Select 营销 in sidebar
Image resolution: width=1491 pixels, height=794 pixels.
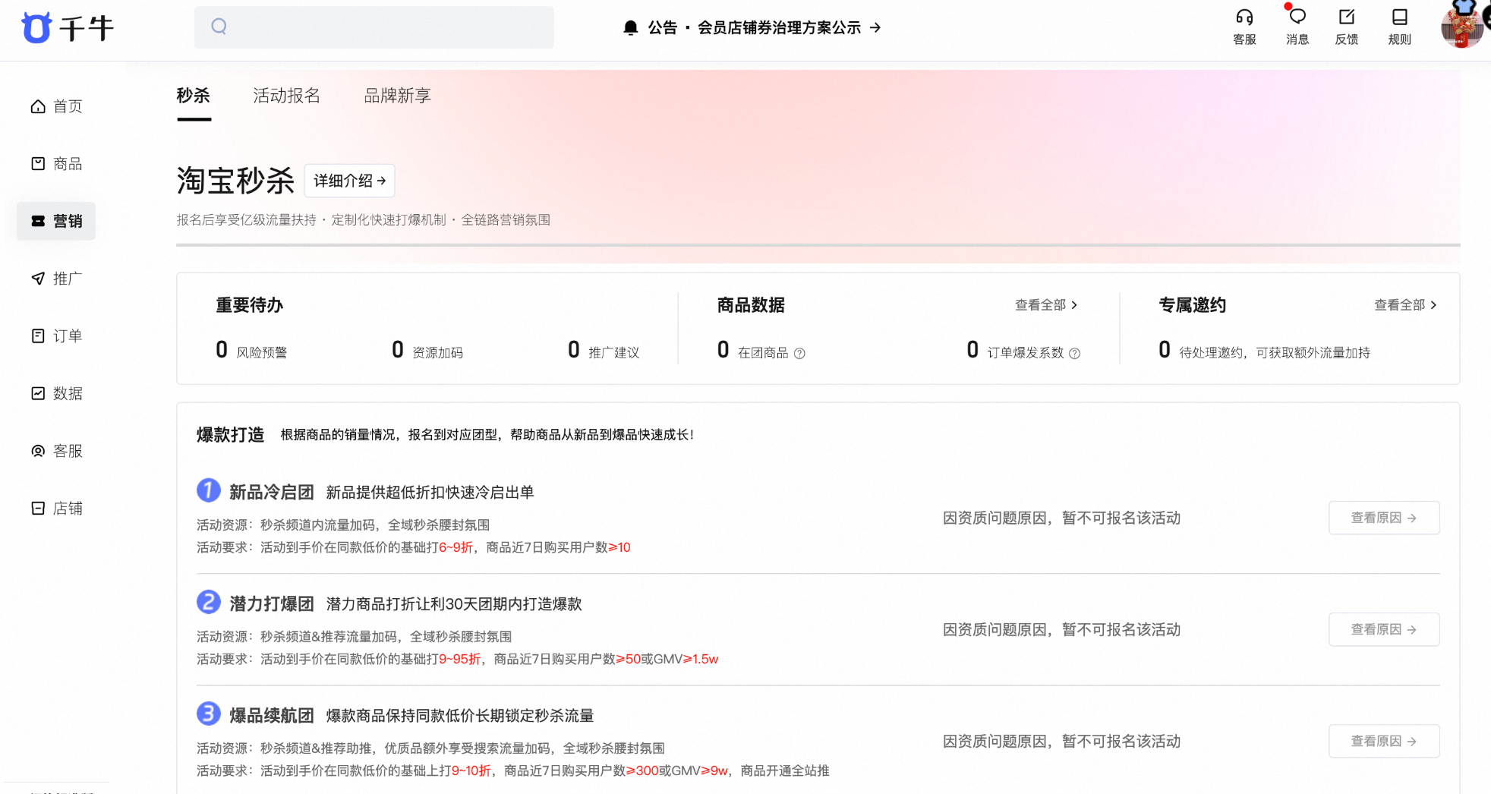point(56,221)
